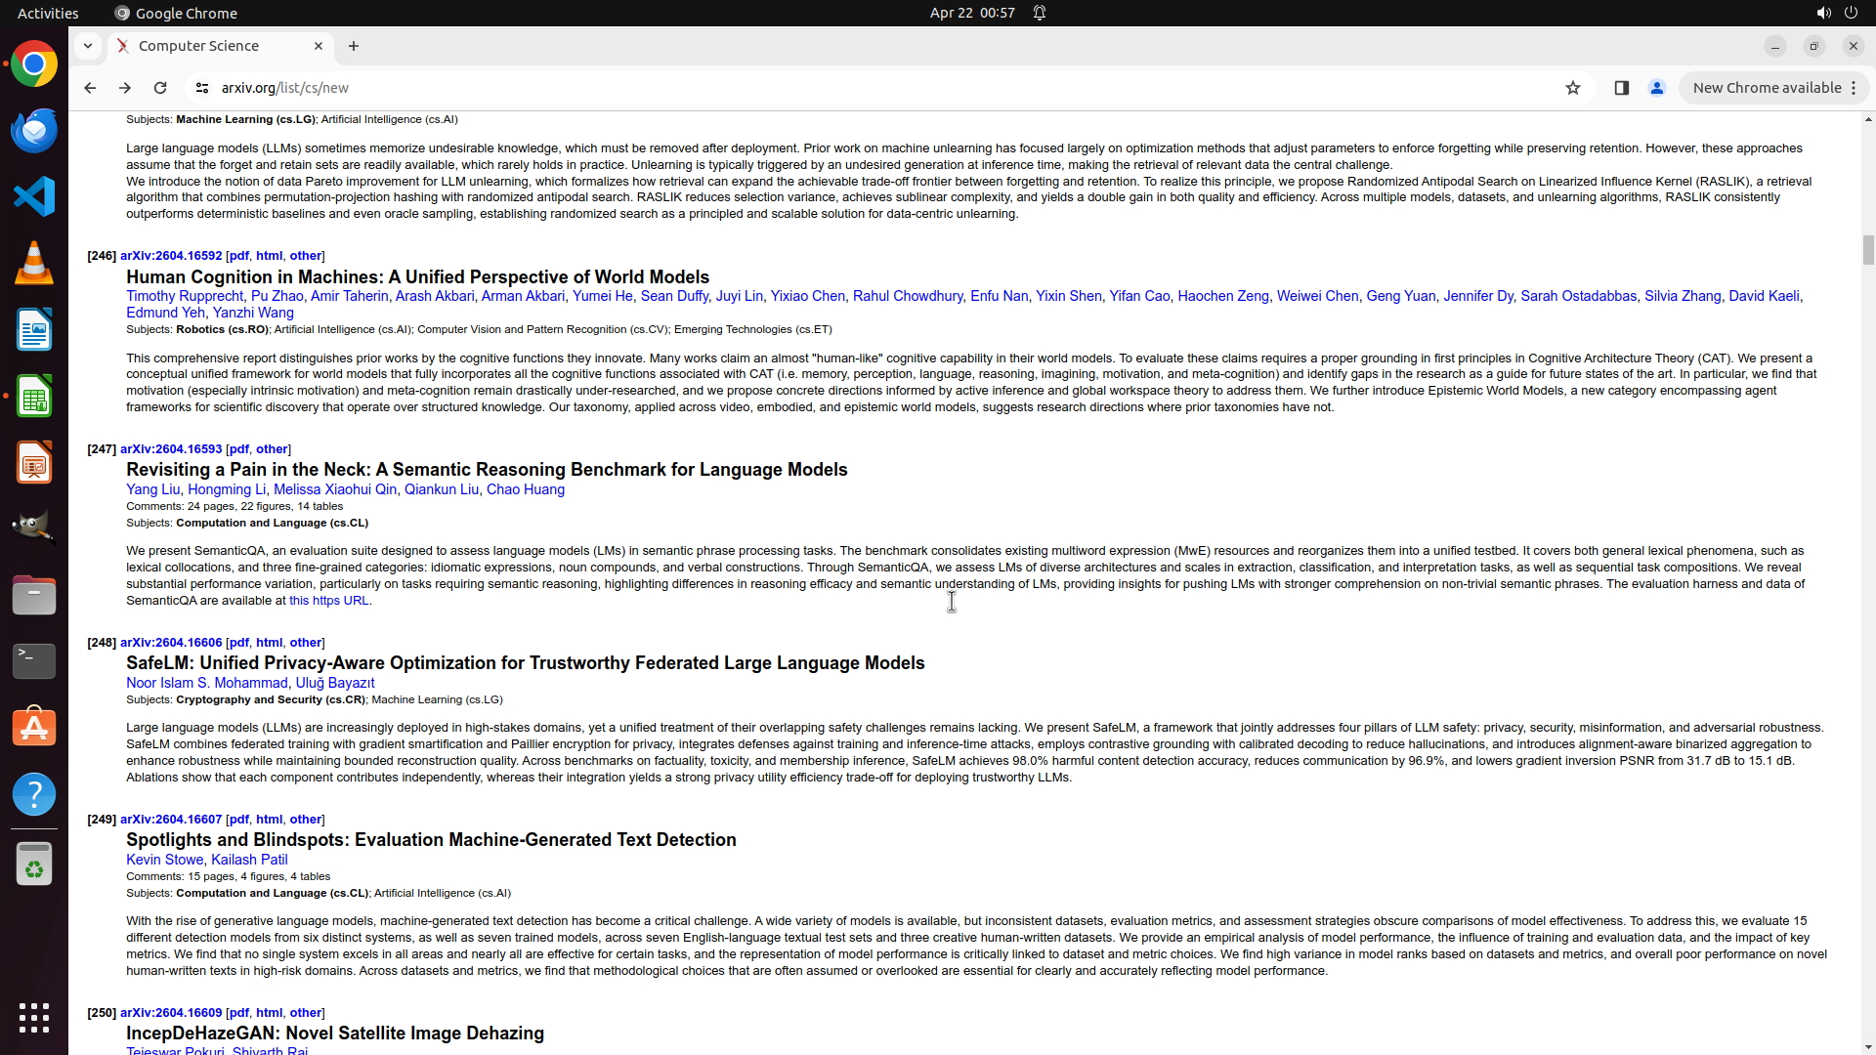Viewport: 1876px width, 1055px height.
Task: Open the notification bell in top bar
Action: pyautogui.click(x=1040, y=13)
